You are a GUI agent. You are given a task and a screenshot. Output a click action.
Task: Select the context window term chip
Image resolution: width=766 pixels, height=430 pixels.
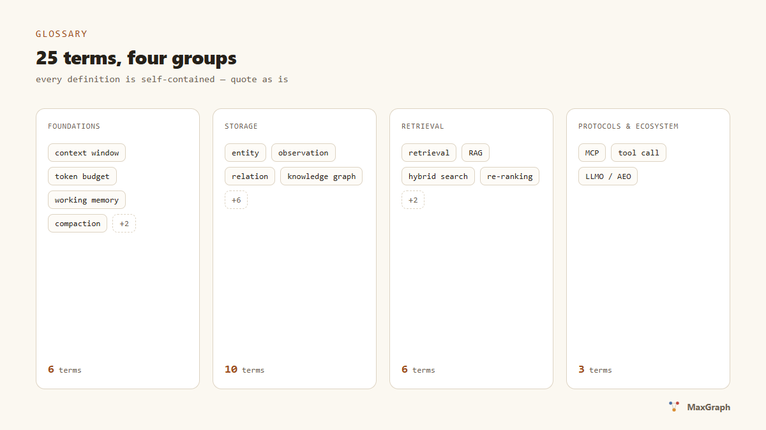pyautogui.click(x=87, y=153)
